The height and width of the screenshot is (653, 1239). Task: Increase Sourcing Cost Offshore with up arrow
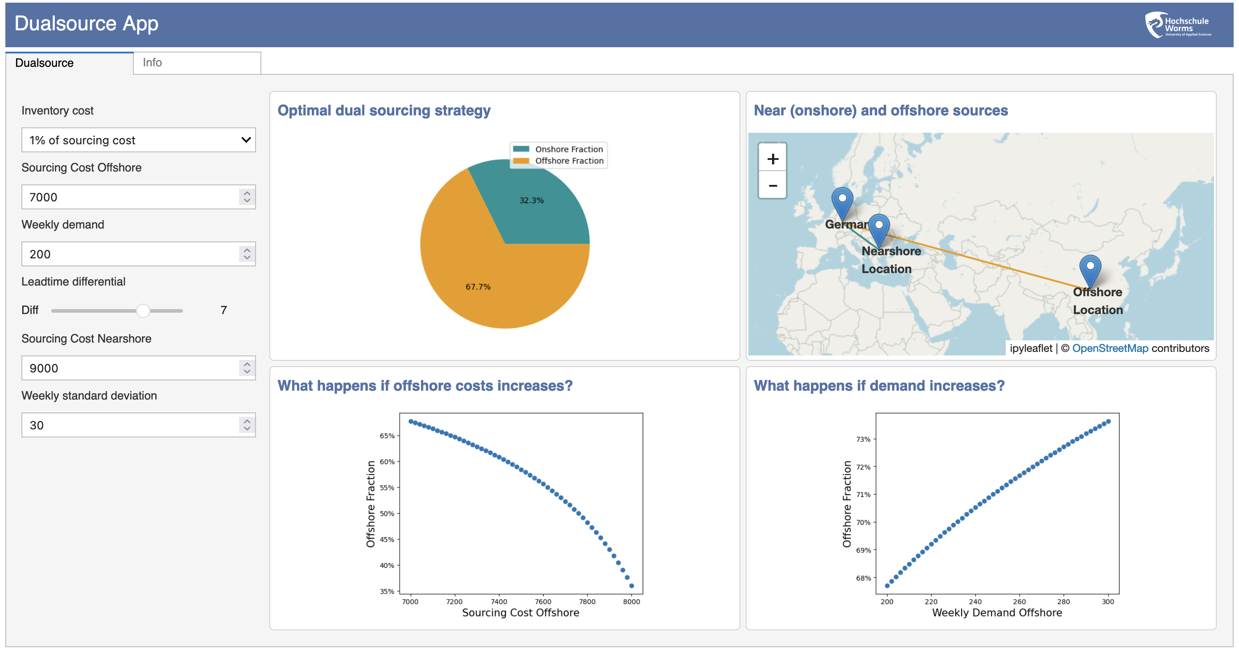pos(247,193)
